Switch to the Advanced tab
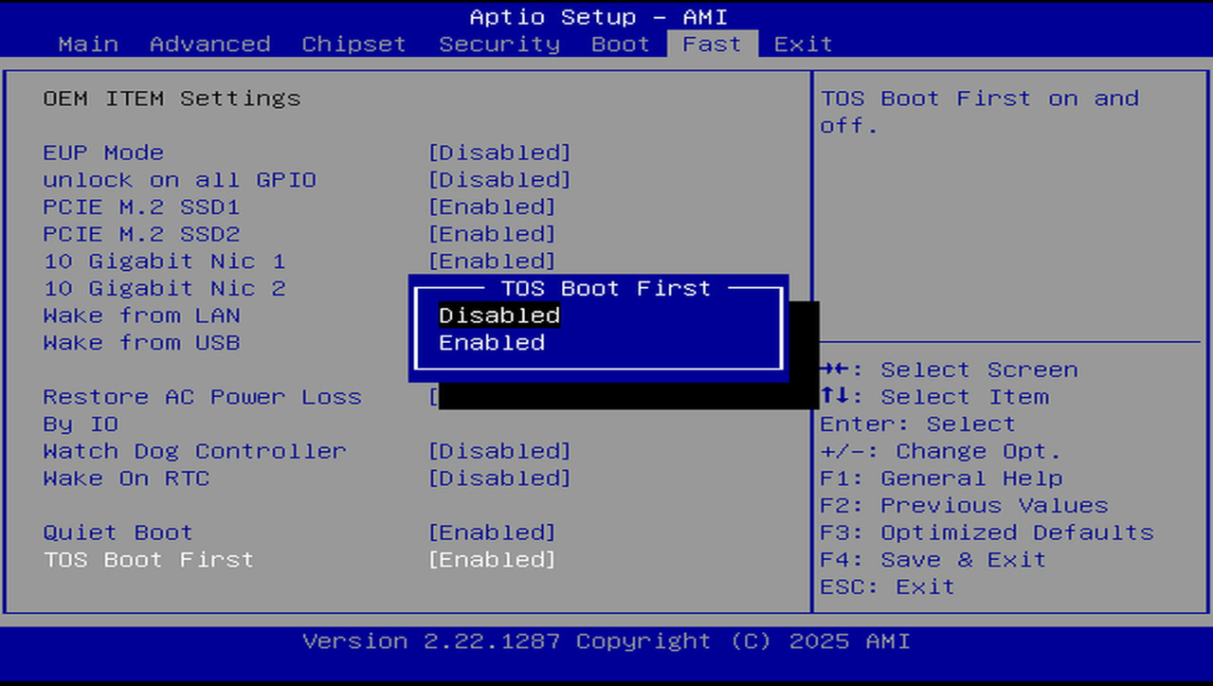This screenshot has width=1213, height=686. [209, 45]
